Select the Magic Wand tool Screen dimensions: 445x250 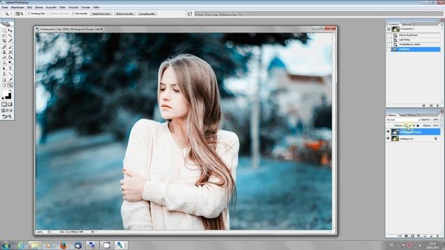[x=10, y=35]
